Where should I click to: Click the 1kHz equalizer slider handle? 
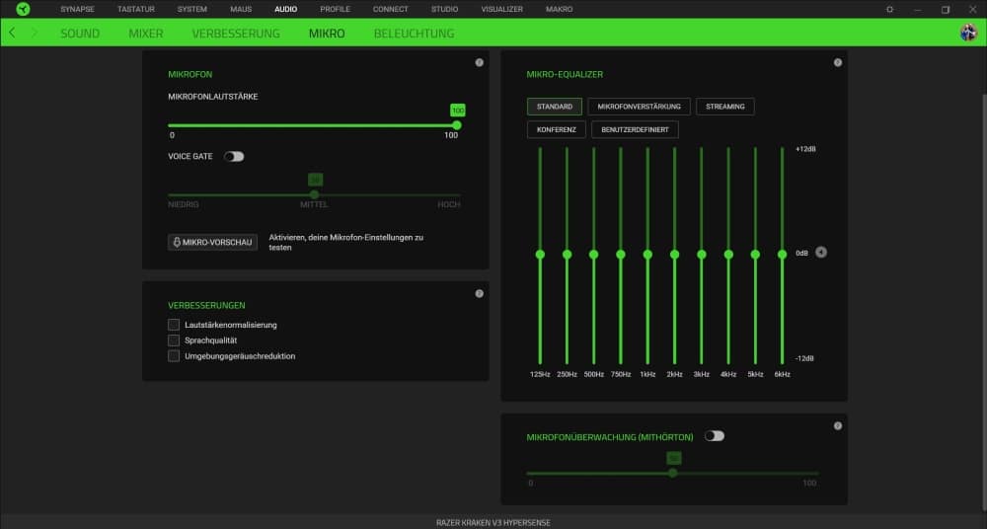tap(647, 254)
